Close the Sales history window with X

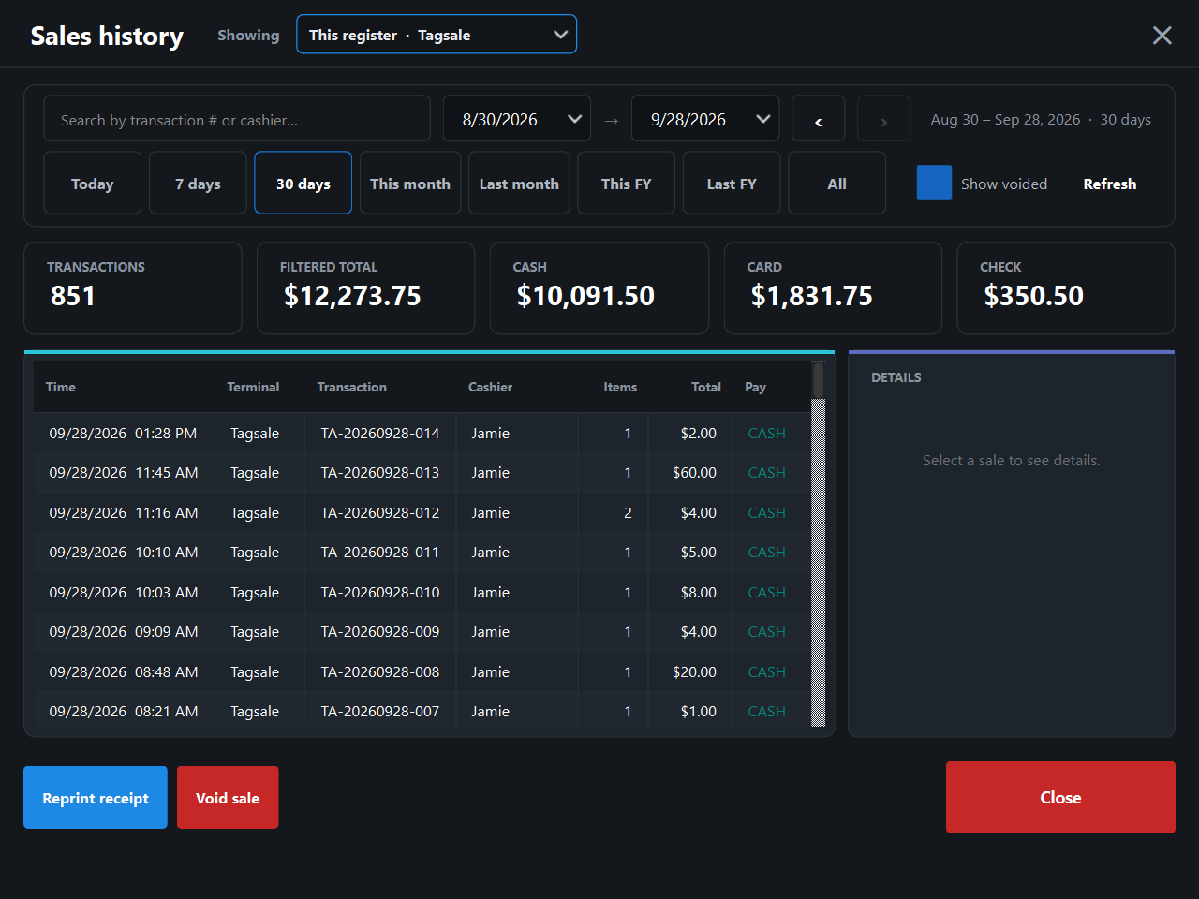point(1162,36)
